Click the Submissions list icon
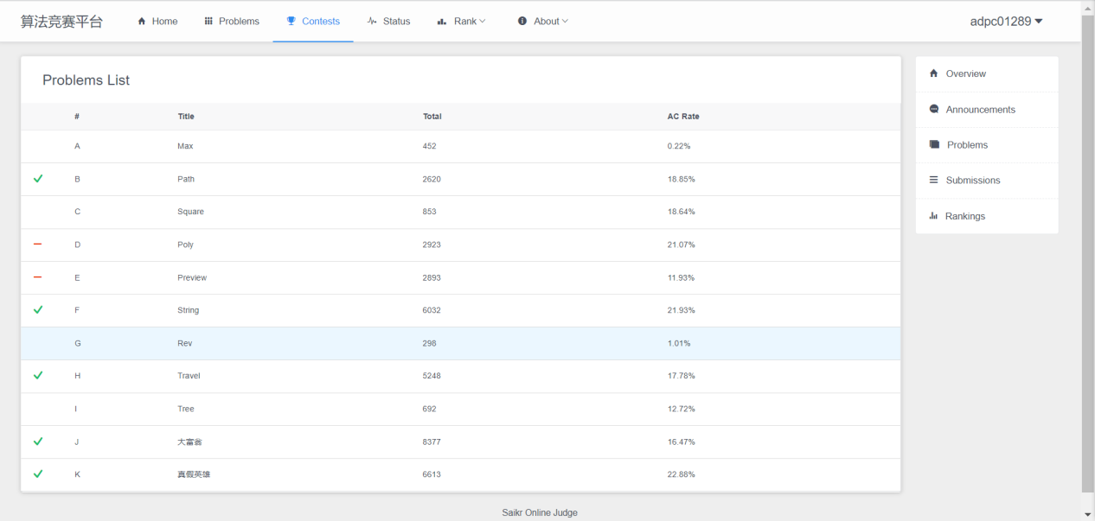Screen dimensions: 1095x521 933,181
